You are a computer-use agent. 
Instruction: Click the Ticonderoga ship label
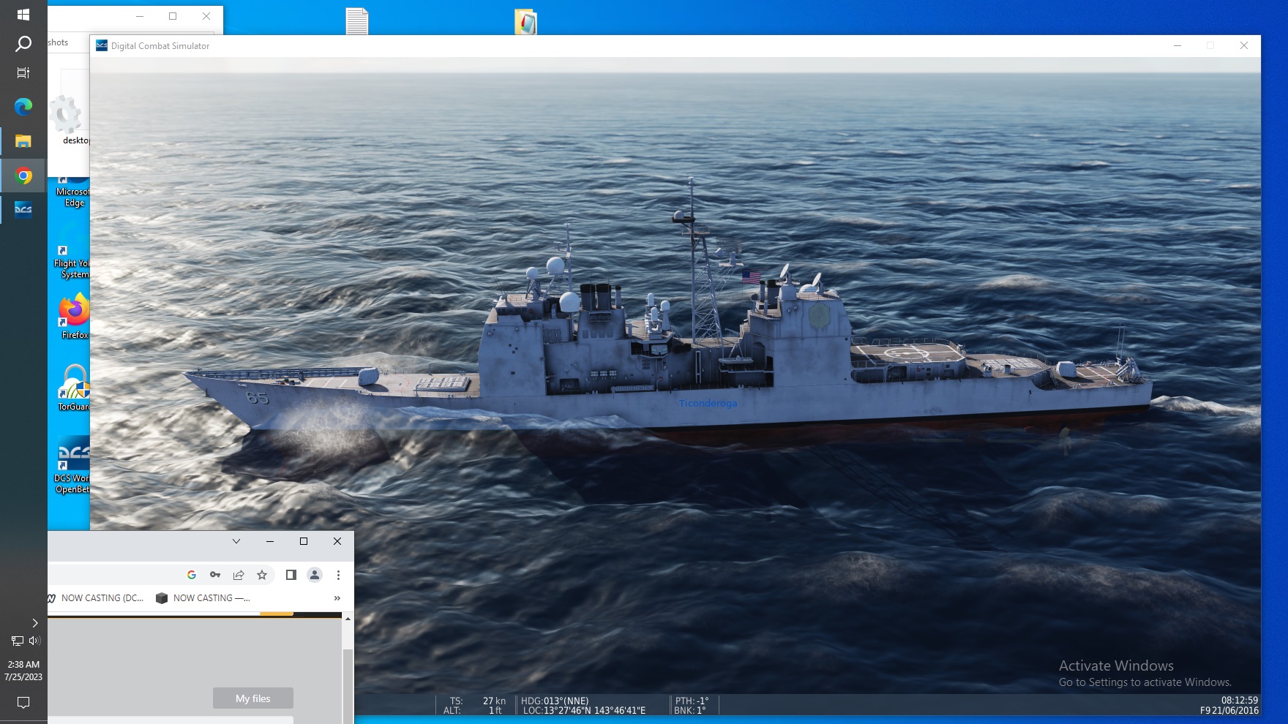[x=708, y=403]
